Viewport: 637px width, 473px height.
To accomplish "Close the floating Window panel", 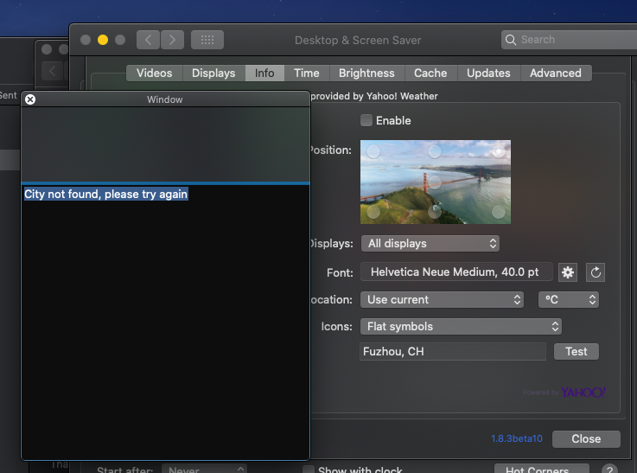I will pyautogui.click(x=30, y=99).
